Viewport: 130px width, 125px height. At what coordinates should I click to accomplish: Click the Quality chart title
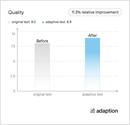click(x=16, y=13)
